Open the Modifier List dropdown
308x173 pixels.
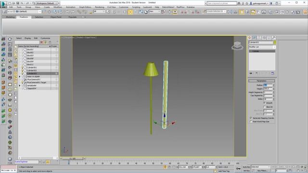pos(262,47)
